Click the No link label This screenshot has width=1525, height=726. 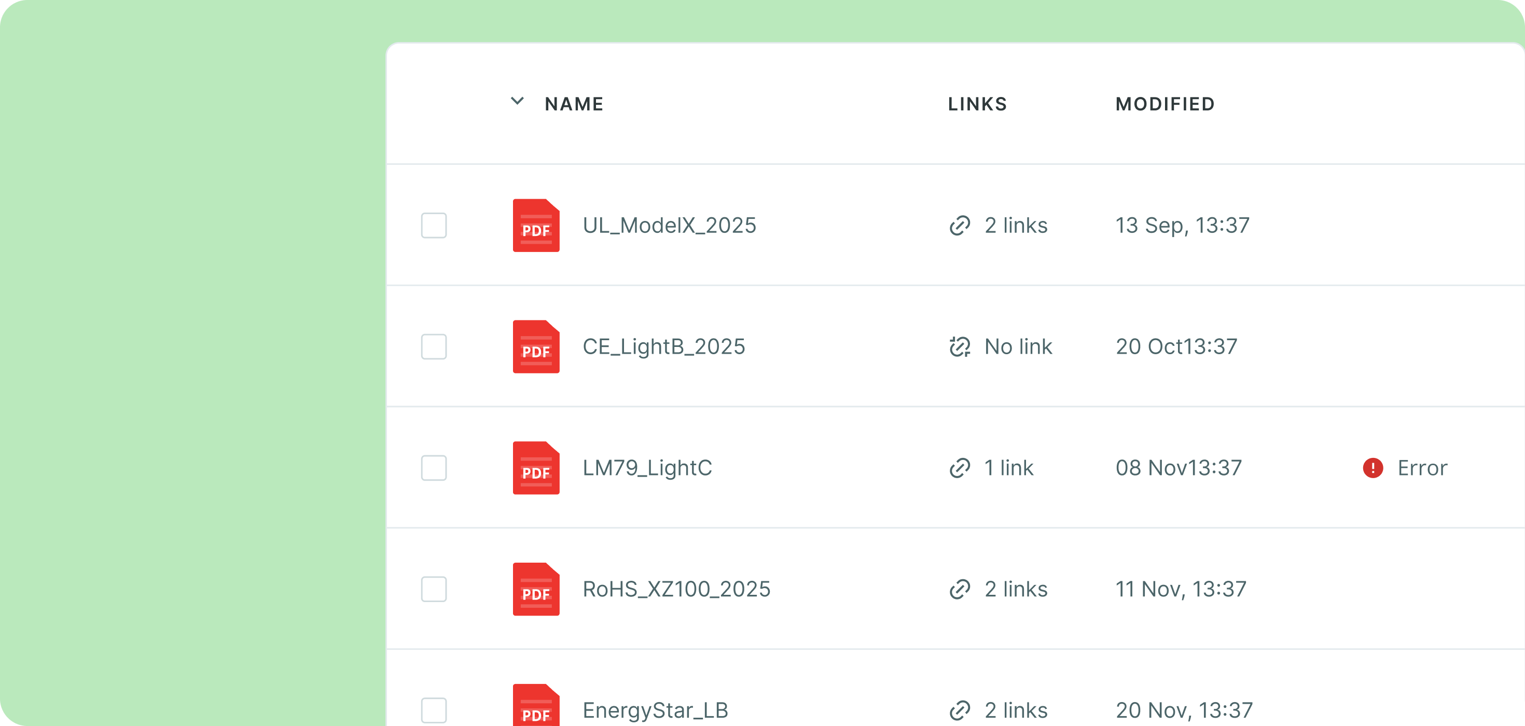point(1018,347)
